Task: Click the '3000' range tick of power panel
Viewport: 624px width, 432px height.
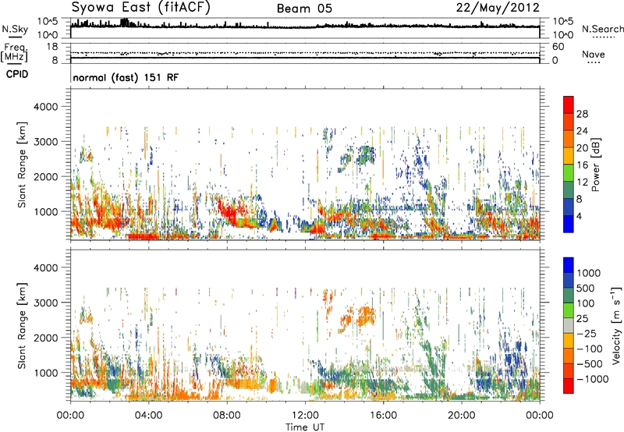Action: (x=45, y=142)
